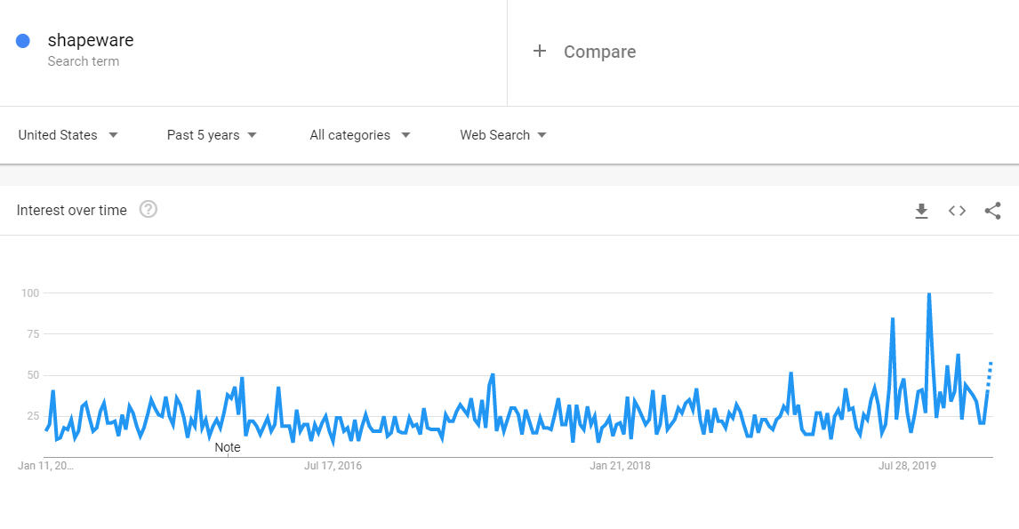Click the Interest over time heading

point(71,210)
